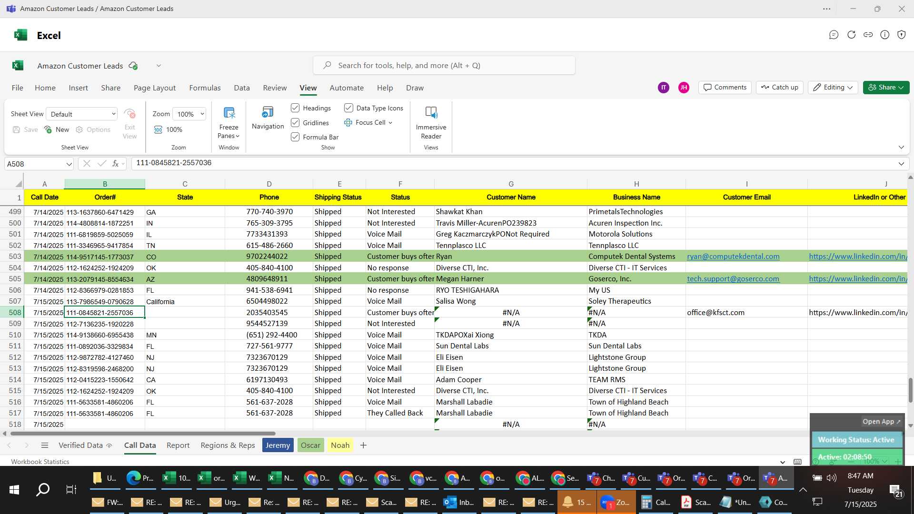Click the vertical scrollbar thumb
The image size is (914, 514).
910,390
